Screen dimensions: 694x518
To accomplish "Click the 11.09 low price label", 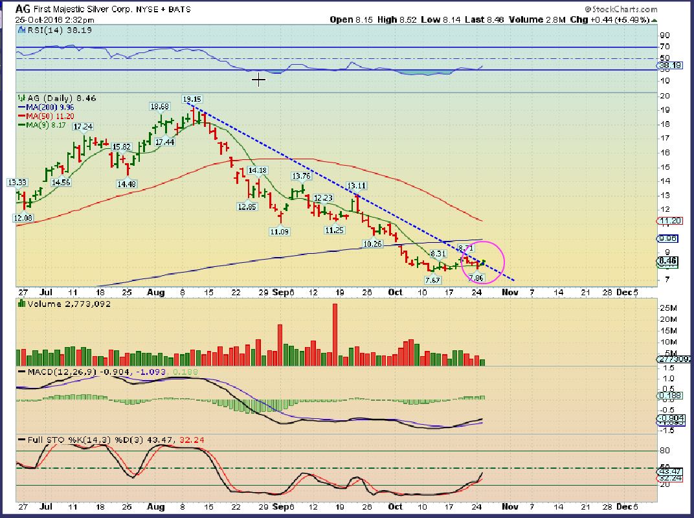I will pyautogui.click(x=279, y=232).
